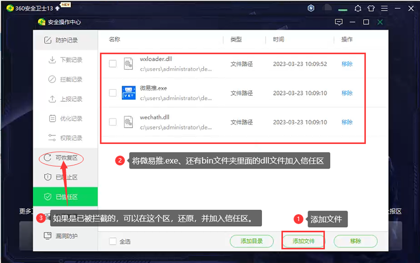Open feedback icon in 安全操作中心 title bar
This screenshot has width=420, height=263.
(x=339, y=22)
